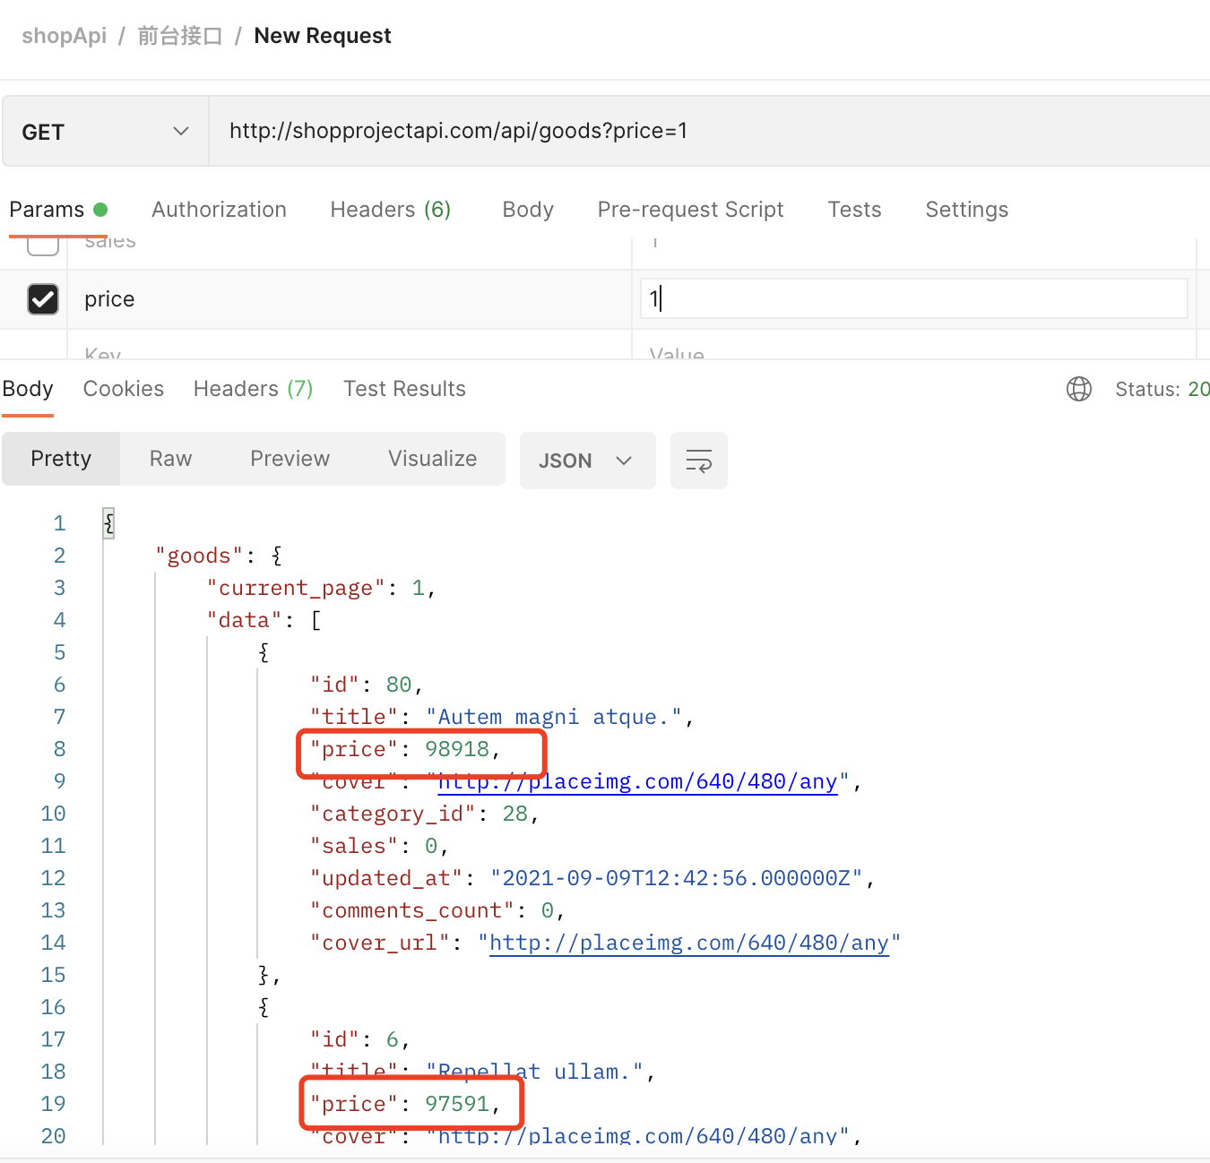Click the "current_page": 1 line

click(321, 588)
